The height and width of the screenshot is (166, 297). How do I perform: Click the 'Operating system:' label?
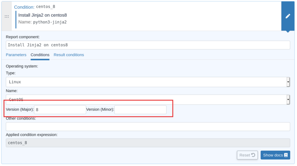point(22,66)
